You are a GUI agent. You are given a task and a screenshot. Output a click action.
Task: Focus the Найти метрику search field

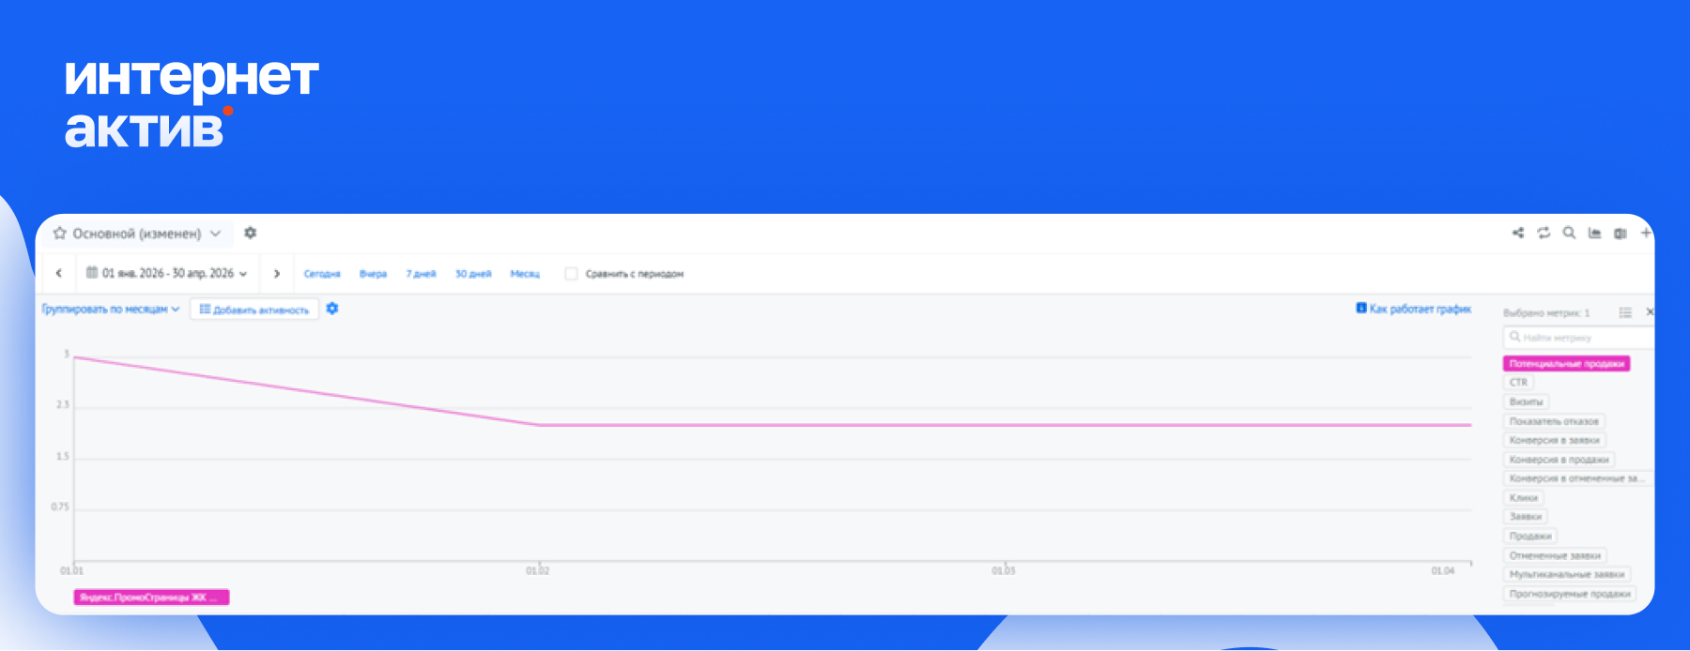pos(1577,338)
